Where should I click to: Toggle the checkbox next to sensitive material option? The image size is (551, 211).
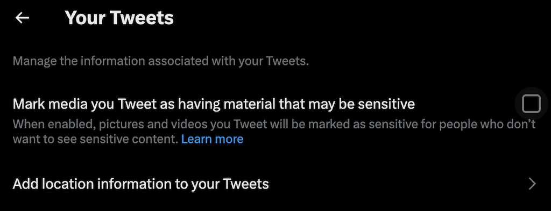(531, 104)
